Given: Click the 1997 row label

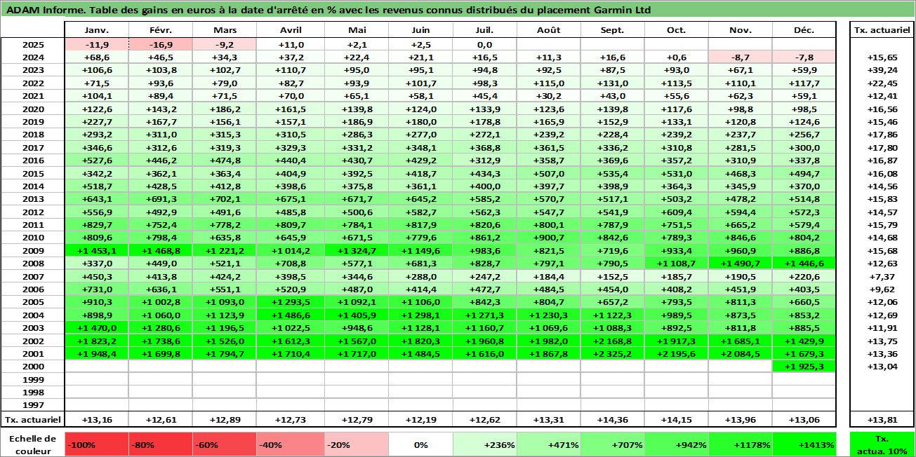Looking at the screenshot, I should click(33, 404).
